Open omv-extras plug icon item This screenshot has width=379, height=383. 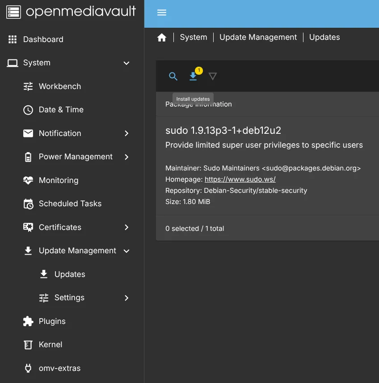[x=28, y=368]
